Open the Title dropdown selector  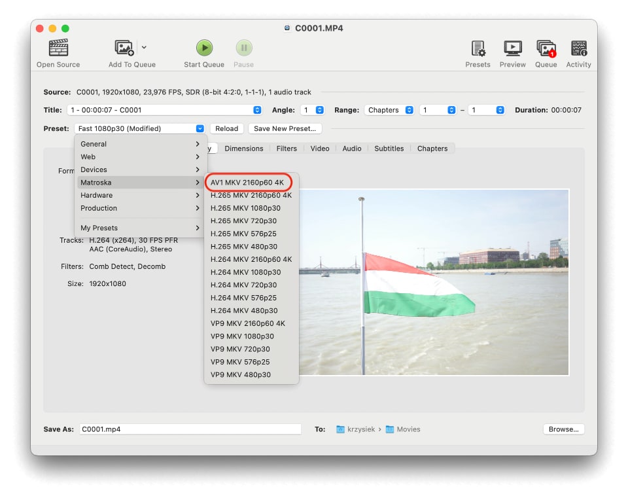[x=164, y=110]
